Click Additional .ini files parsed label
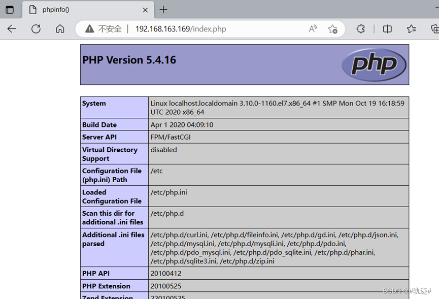The height and width of the screenshot is (299, 439). pyautogui.click(x=113, y=239)
